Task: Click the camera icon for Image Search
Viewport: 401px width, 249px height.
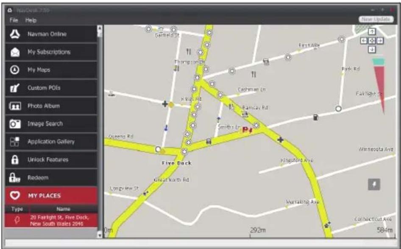Action: [15, 124]
